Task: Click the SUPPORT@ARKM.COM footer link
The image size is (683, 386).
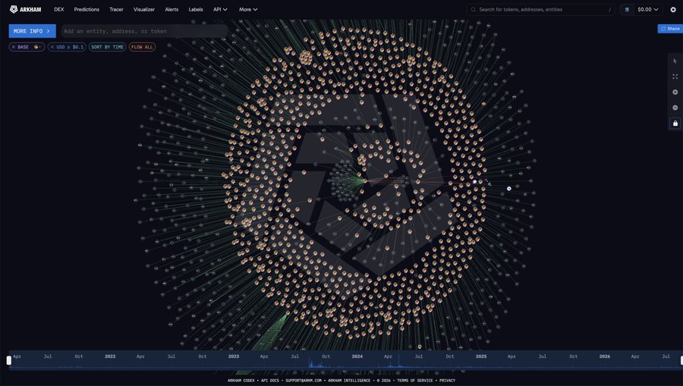Action: [x=304, y=381]
